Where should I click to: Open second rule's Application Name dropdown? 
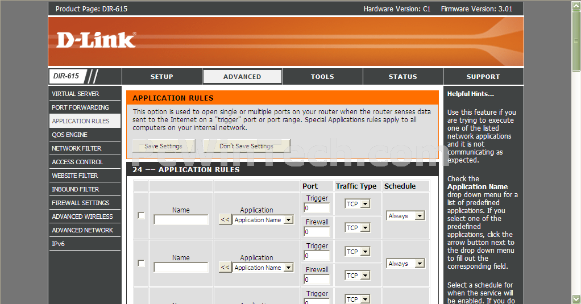(263, 268)
